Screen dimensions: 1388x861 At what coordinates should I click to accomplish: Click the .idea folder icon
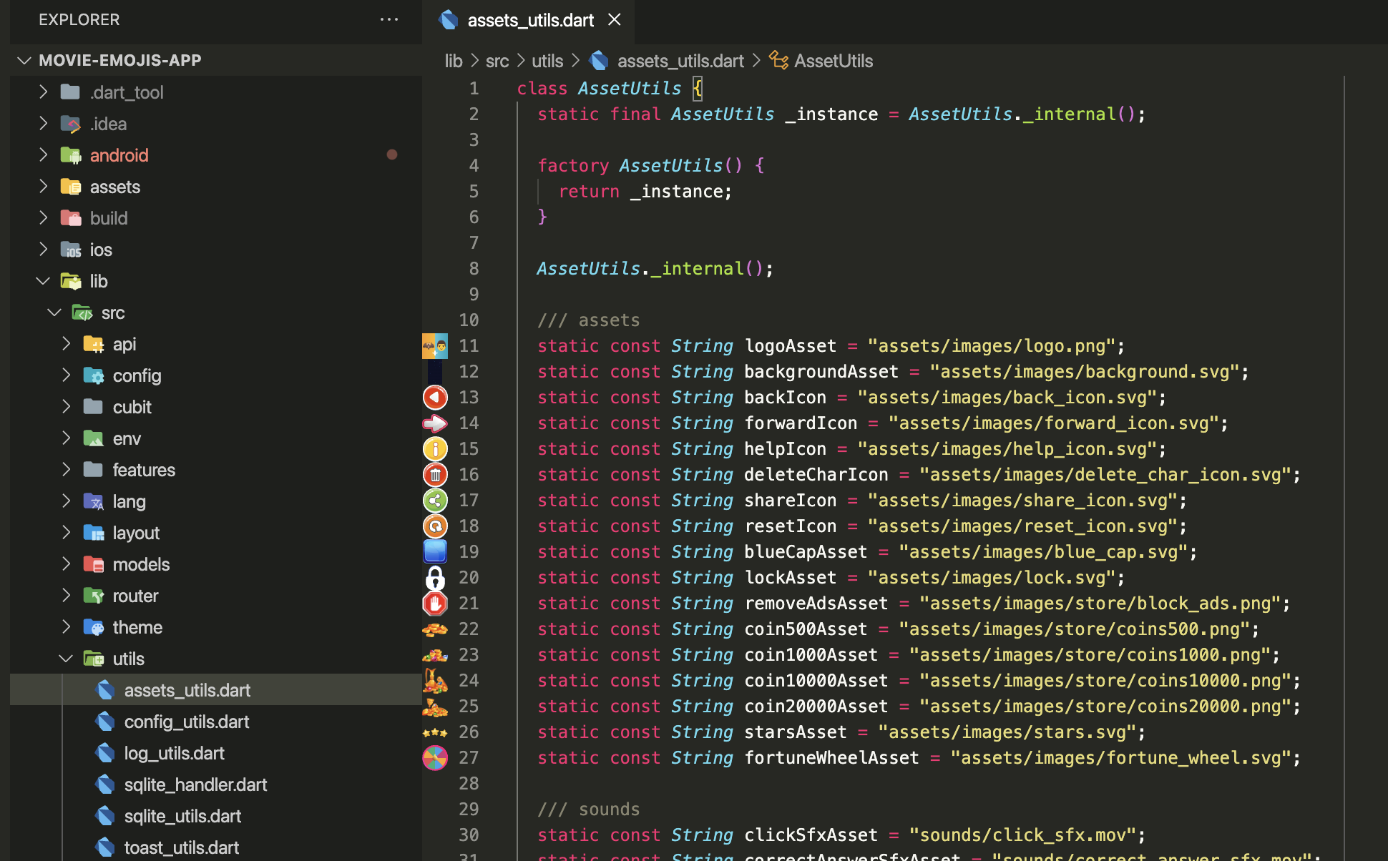(x=71, y=123)
